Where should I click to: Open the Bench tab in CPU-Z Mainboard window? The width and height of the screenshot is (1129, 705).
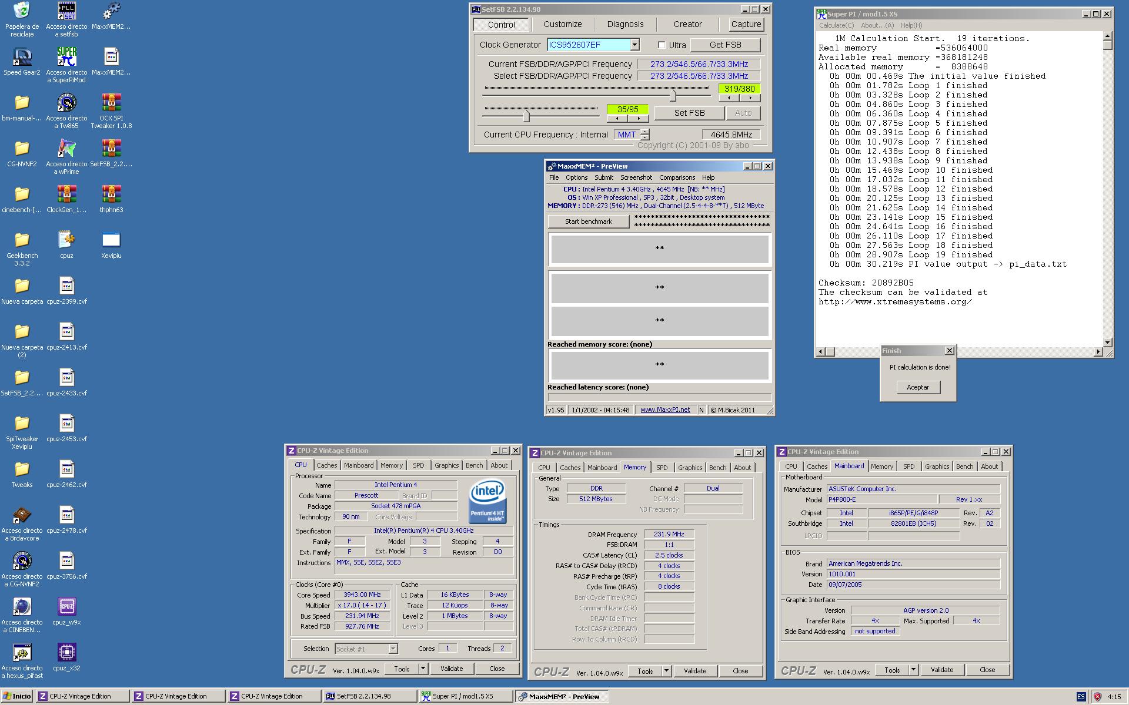(x=964, y=466)
